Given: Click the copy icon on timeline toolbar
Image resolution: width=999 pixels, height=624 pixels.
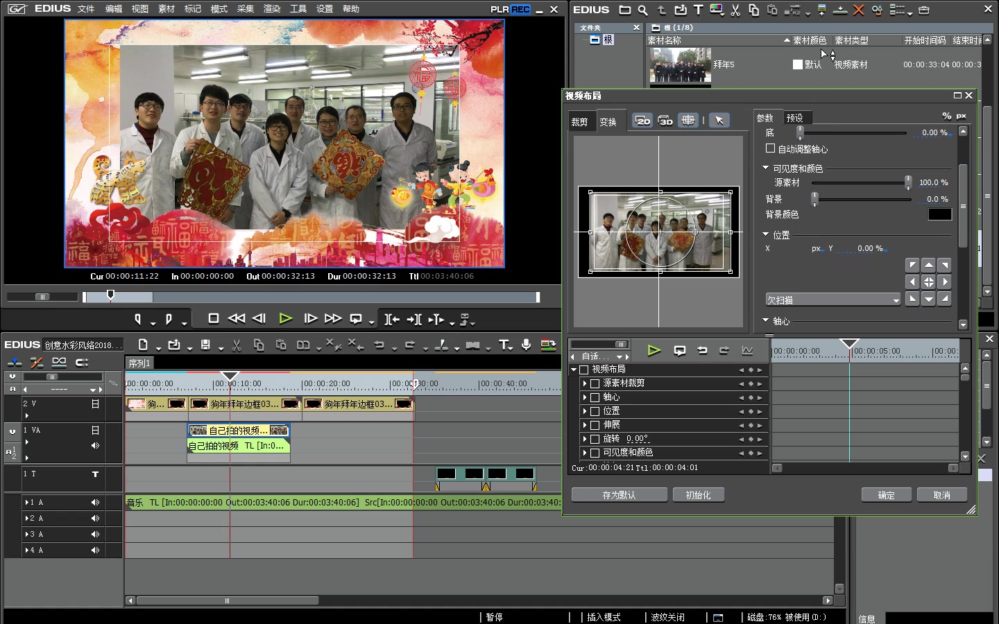Looking at the screenshot, I should 259,345.
